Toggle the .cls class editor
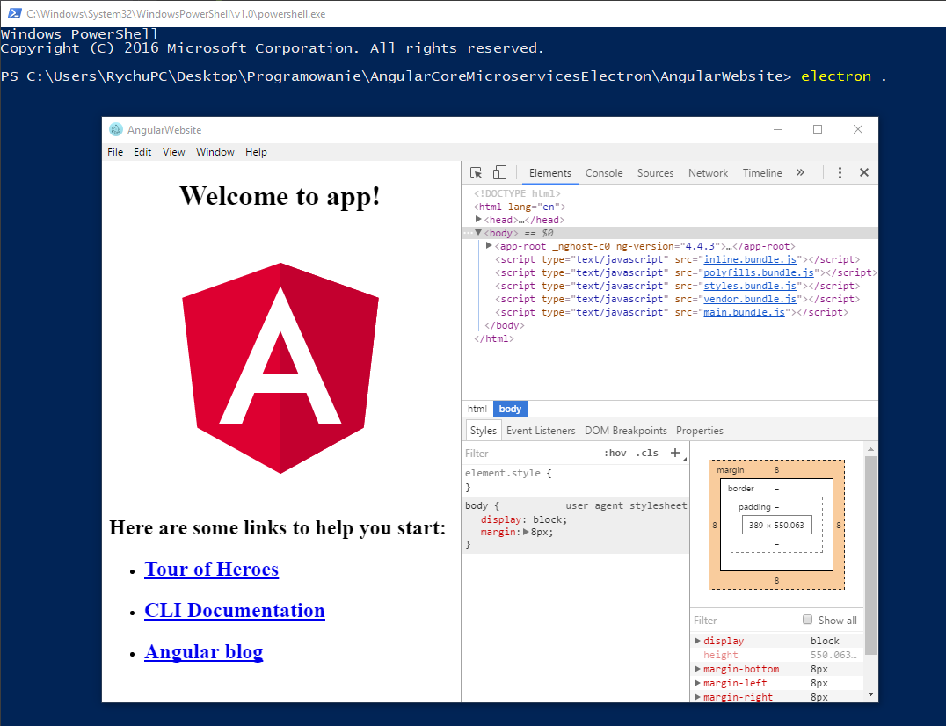The width and height of the screenshot is (946, 726). pos(647,454)
